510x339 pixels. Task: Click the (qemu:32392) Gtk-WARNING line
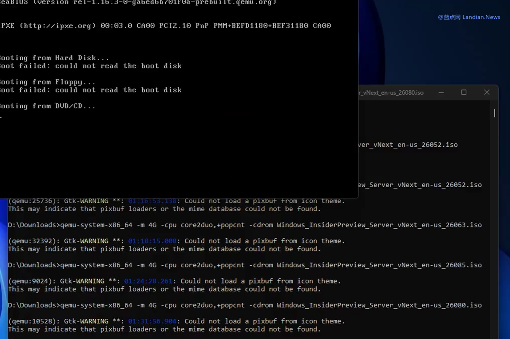click(177, 241)
